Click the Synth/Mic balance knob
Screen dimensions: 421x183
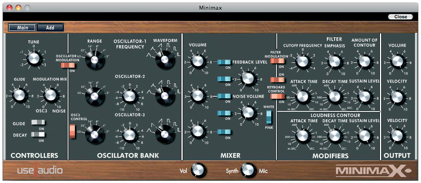pyautogui.click(x=248, y=170)
